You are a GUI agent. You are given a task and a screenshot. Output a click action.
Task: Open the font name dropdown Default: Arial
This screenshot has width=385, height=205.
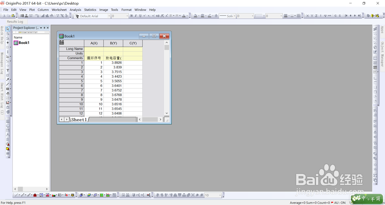coord(109,16)
